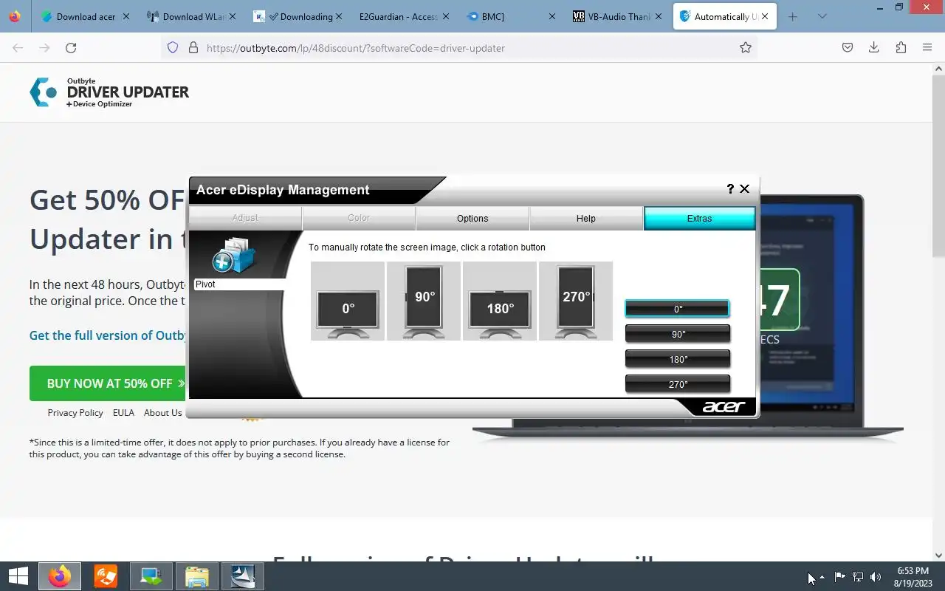Viewport: 945px width, 591px height.
Task: Open the monitor taskbar application icon
Action: 151,576
